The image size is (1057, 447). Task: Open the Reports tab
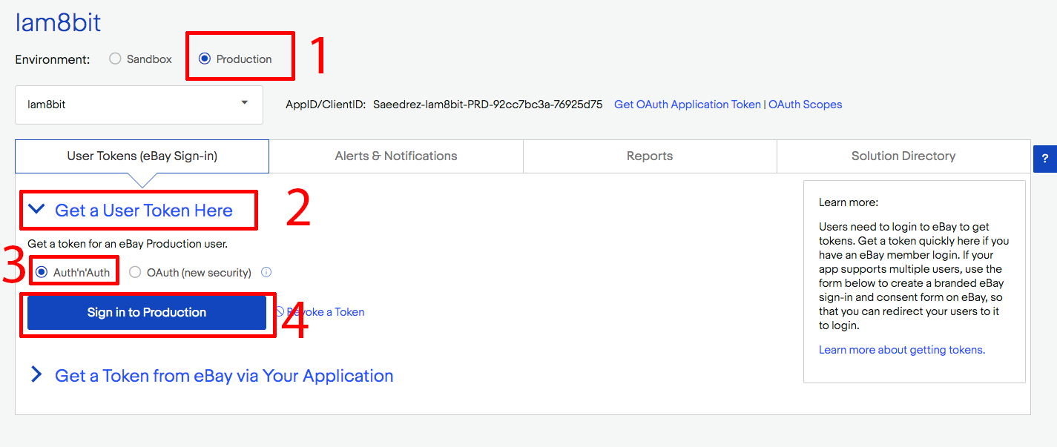click(650, 156)
